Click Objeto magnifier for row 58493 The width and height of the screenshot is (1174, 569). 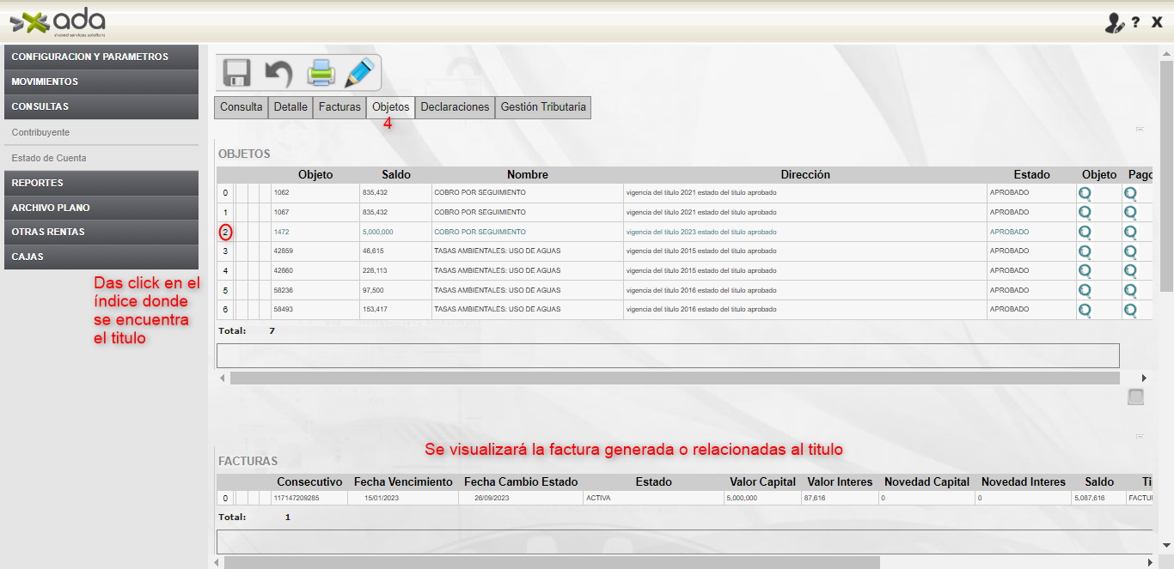(1085, 310)
